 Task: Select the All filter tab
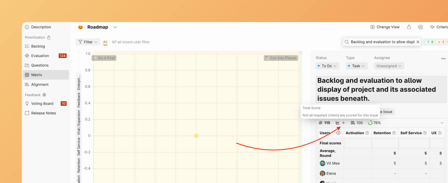[x=105, y=42]
